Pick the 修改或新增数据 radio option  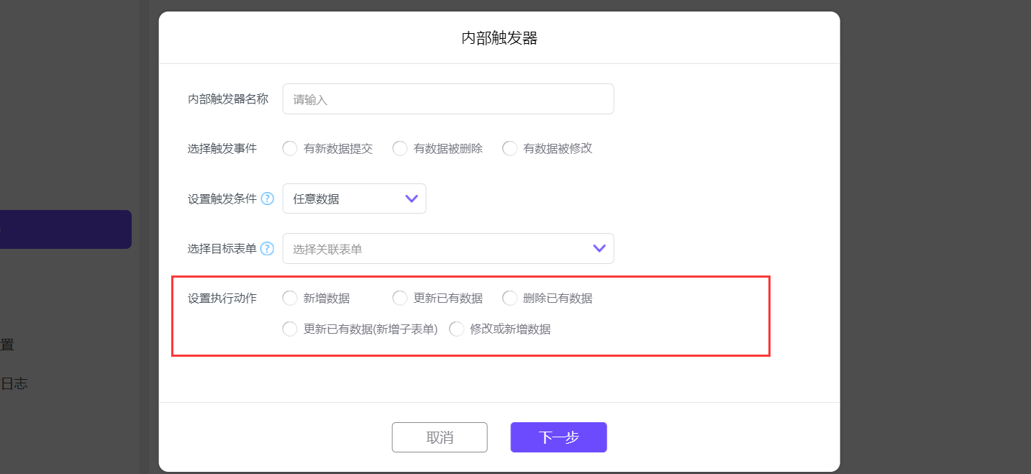tap(457, 329)
